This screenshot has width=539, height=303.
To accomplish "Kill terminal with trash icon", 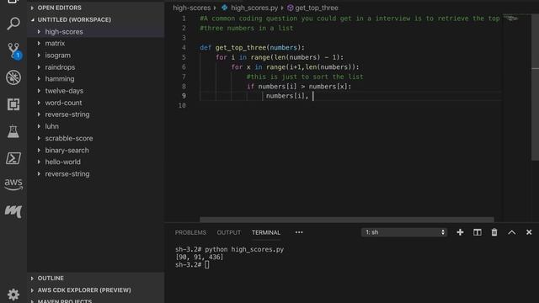I will [x=494, y=232].
